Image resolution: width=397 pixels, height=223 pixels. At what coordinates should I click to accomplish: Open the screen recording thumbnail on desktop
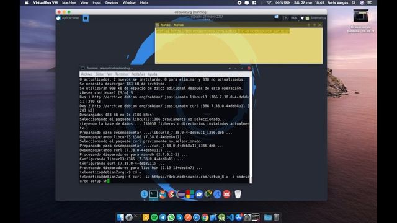pyautogui.click(x=361, y=15)
